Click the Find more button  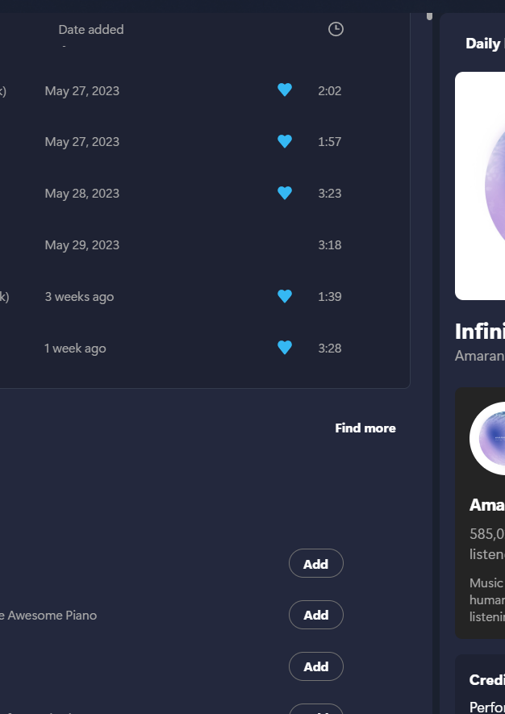tap(365, 428)
